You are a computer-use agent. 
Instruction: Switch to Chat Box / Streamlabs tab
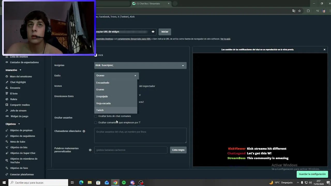pyautogui.click(x=151, y=4)
